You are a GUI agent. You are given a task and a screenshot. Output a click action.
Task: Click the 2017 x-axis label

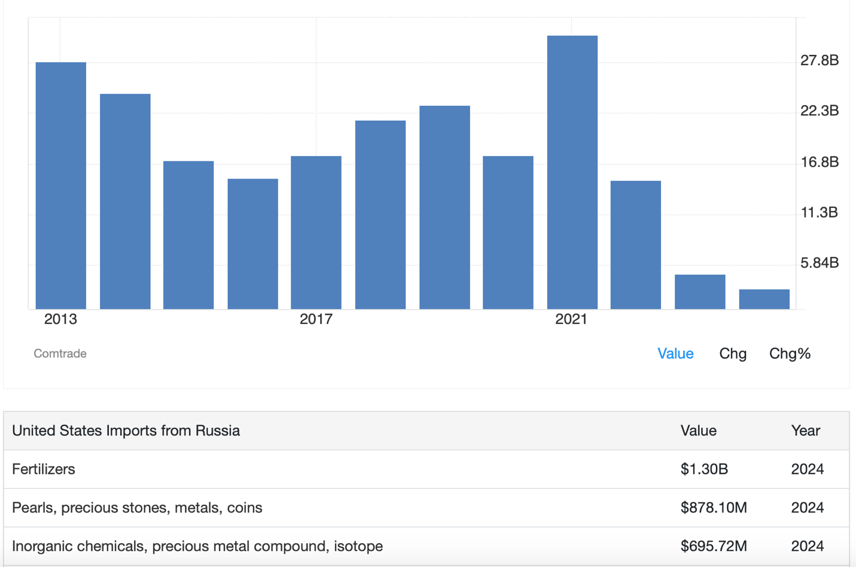(x=316, y=319)
